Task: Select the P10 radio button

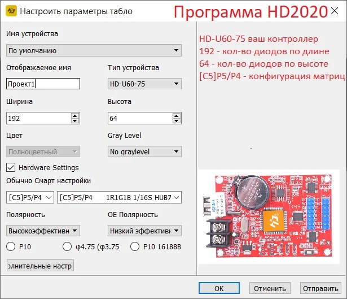Action: [x=11, y=246]
